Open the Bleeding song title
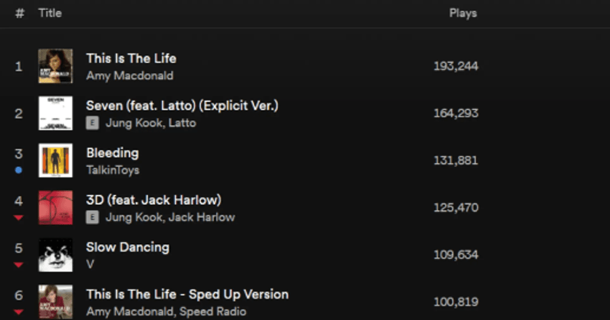 point(113,153)
